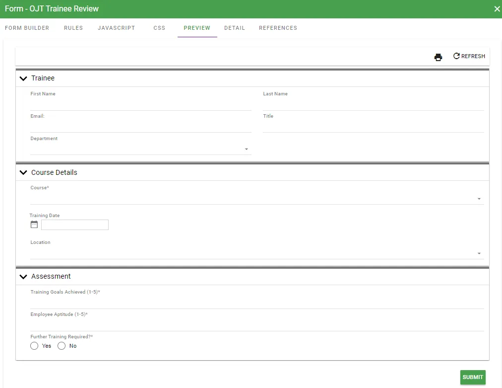Image resolution: width=502 pixels, height=388 pixels.
Task: Focus the Training Date text box
Action: (x=74, y=225)
